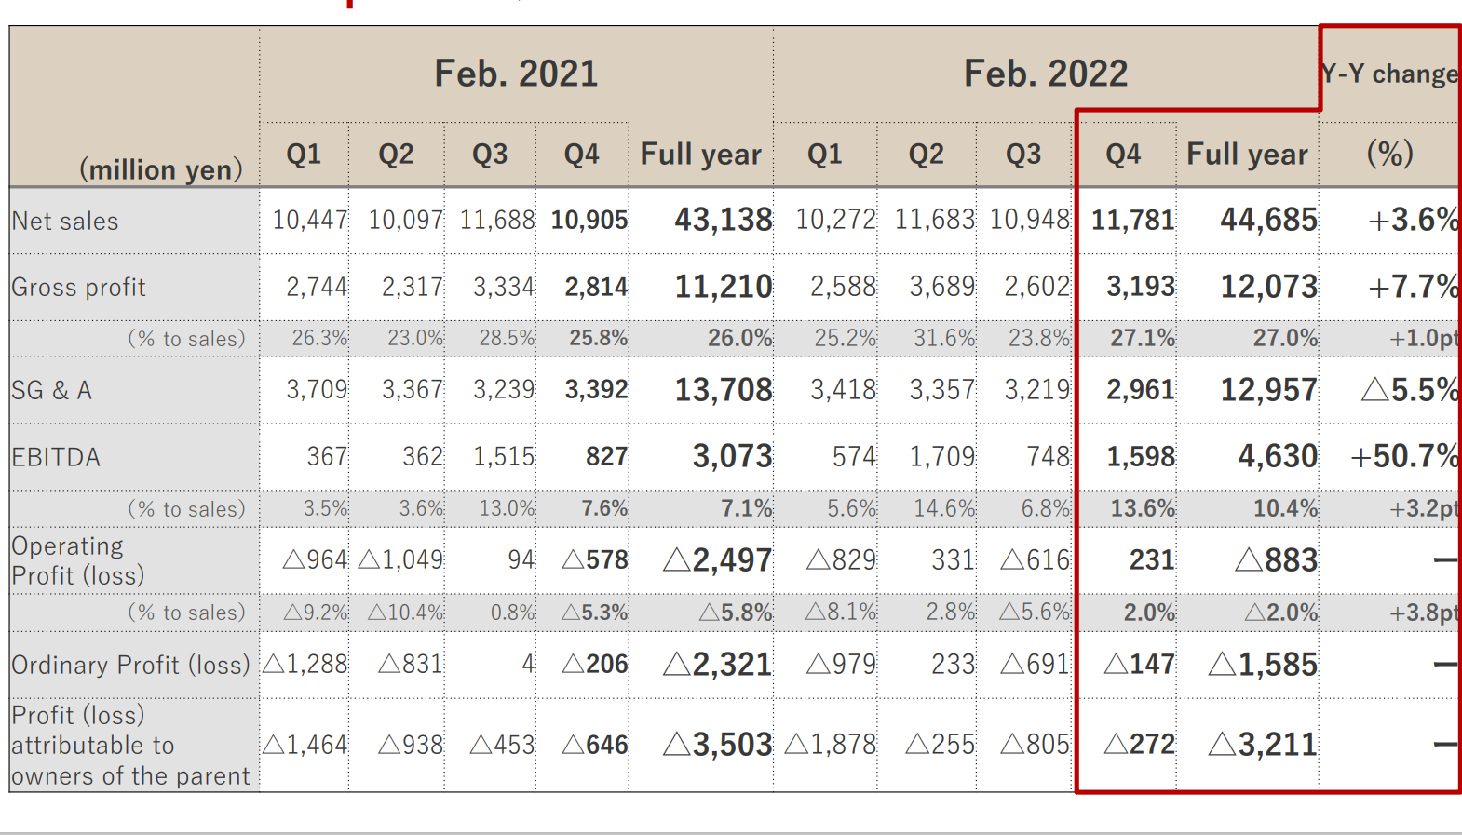This screenshot has height=835, width=1462.
Task: Click gross profit value 3,193
Action: click(x=1140, y=287)
